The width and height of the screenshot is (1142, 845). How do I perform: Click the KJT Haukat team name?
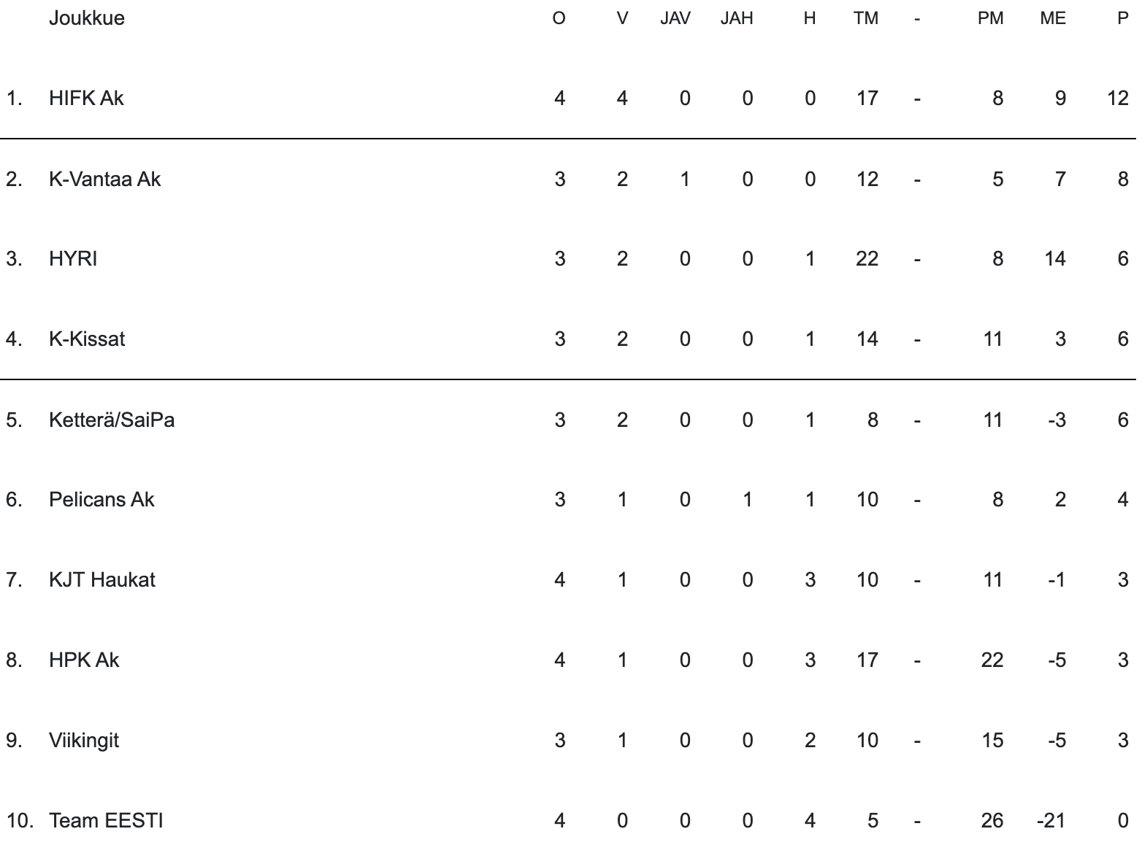pyautogui.click(x=102, y=580)
